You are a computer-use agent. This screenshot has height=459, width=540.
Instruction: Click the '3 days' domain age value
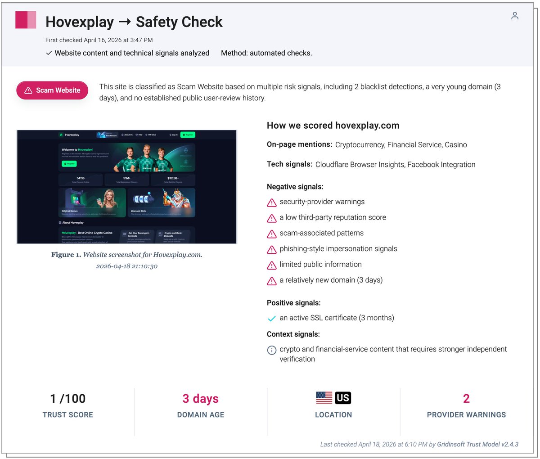pyautogui.click(x=201, y=399)
